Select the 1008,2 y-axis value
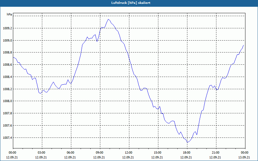 click(7, 89)
